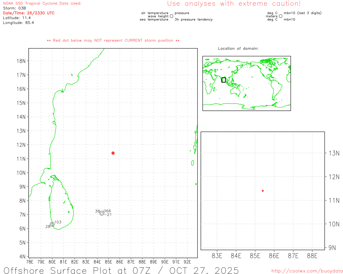
Task: Click the red-dot position warning text
Action: (113, 40)
